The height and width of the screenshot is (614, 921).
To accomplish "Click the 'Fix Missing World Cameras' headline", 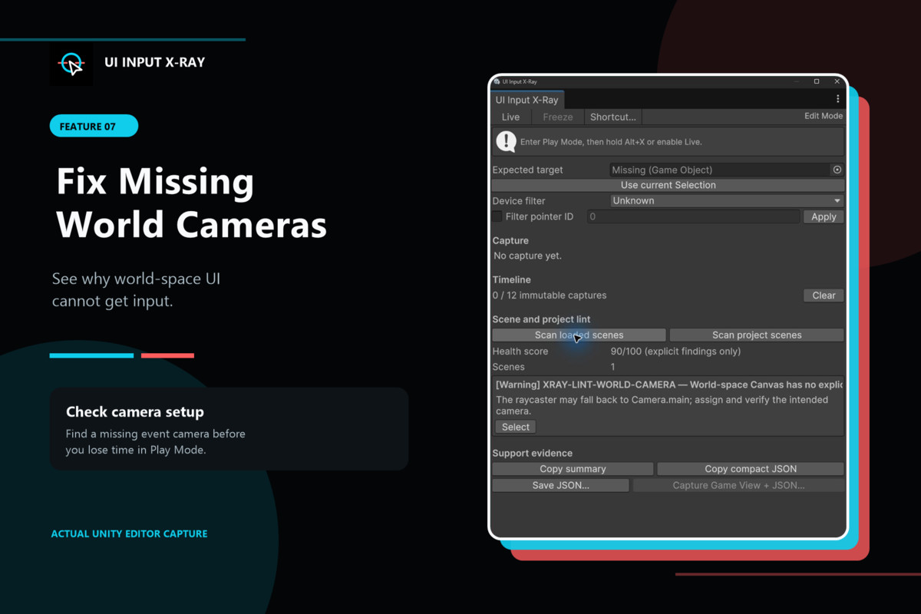I will coord(192,203).
